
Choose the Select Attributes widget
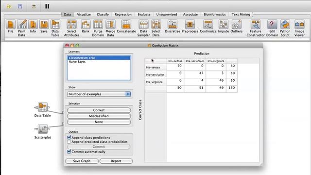tap(71, 24)
